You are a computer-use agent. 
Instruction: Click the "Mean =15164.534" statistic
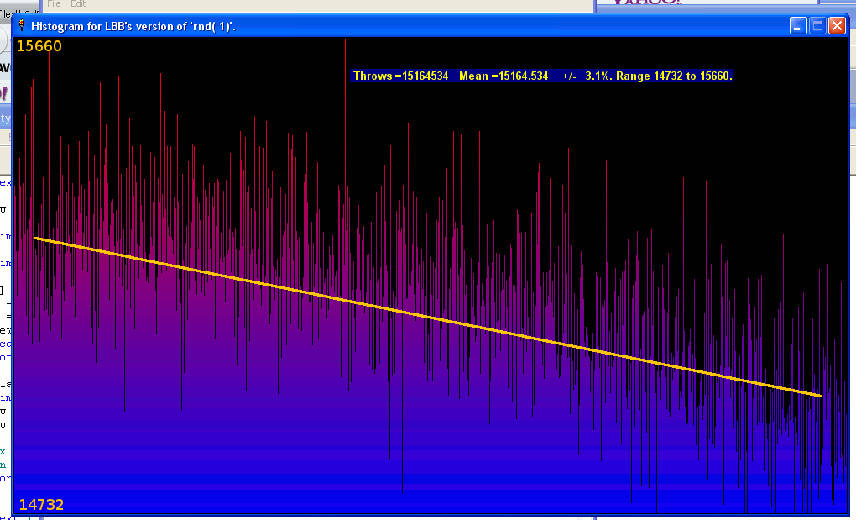[504, 76]
